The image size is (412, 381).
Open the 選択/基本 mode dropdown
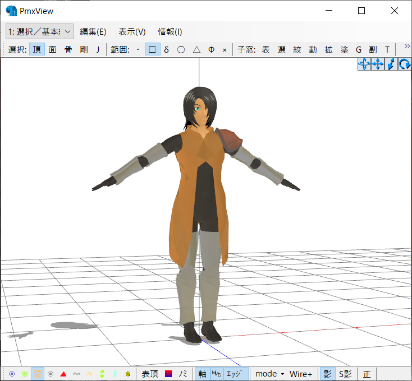point(39,31)
